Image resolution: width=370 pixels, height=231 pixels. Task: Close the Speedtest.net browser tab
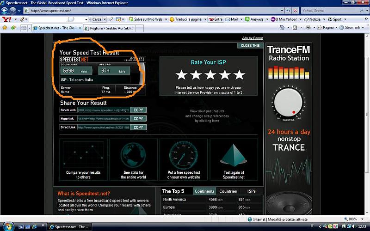click(x=80, y=28)
